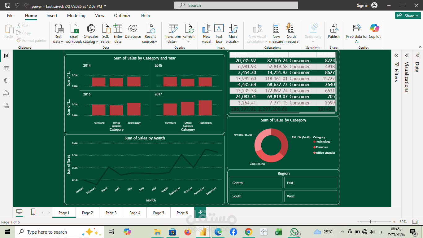This screenshot has width=423, height=238.
Task: Switch to Table view in the left sidebar
Action: (6, 68)
